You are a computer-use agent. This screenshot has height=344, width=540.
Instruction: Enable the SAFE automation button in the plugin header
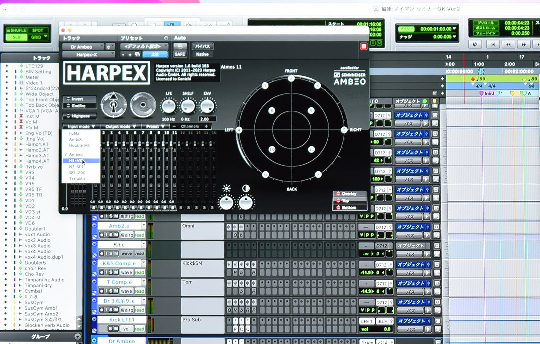(180, 54)
